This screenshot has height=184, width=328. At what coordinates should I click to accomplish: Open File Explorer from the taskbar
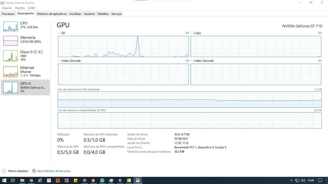22,180
